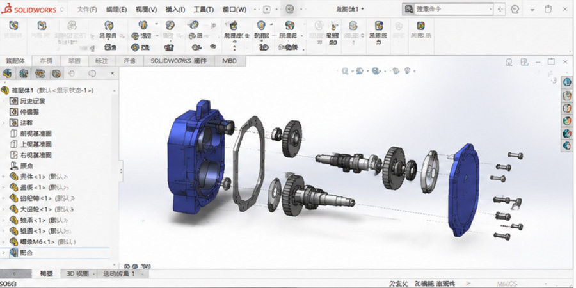
Task: Open the 工具(T) menu
Action: [x=204, y=10]
